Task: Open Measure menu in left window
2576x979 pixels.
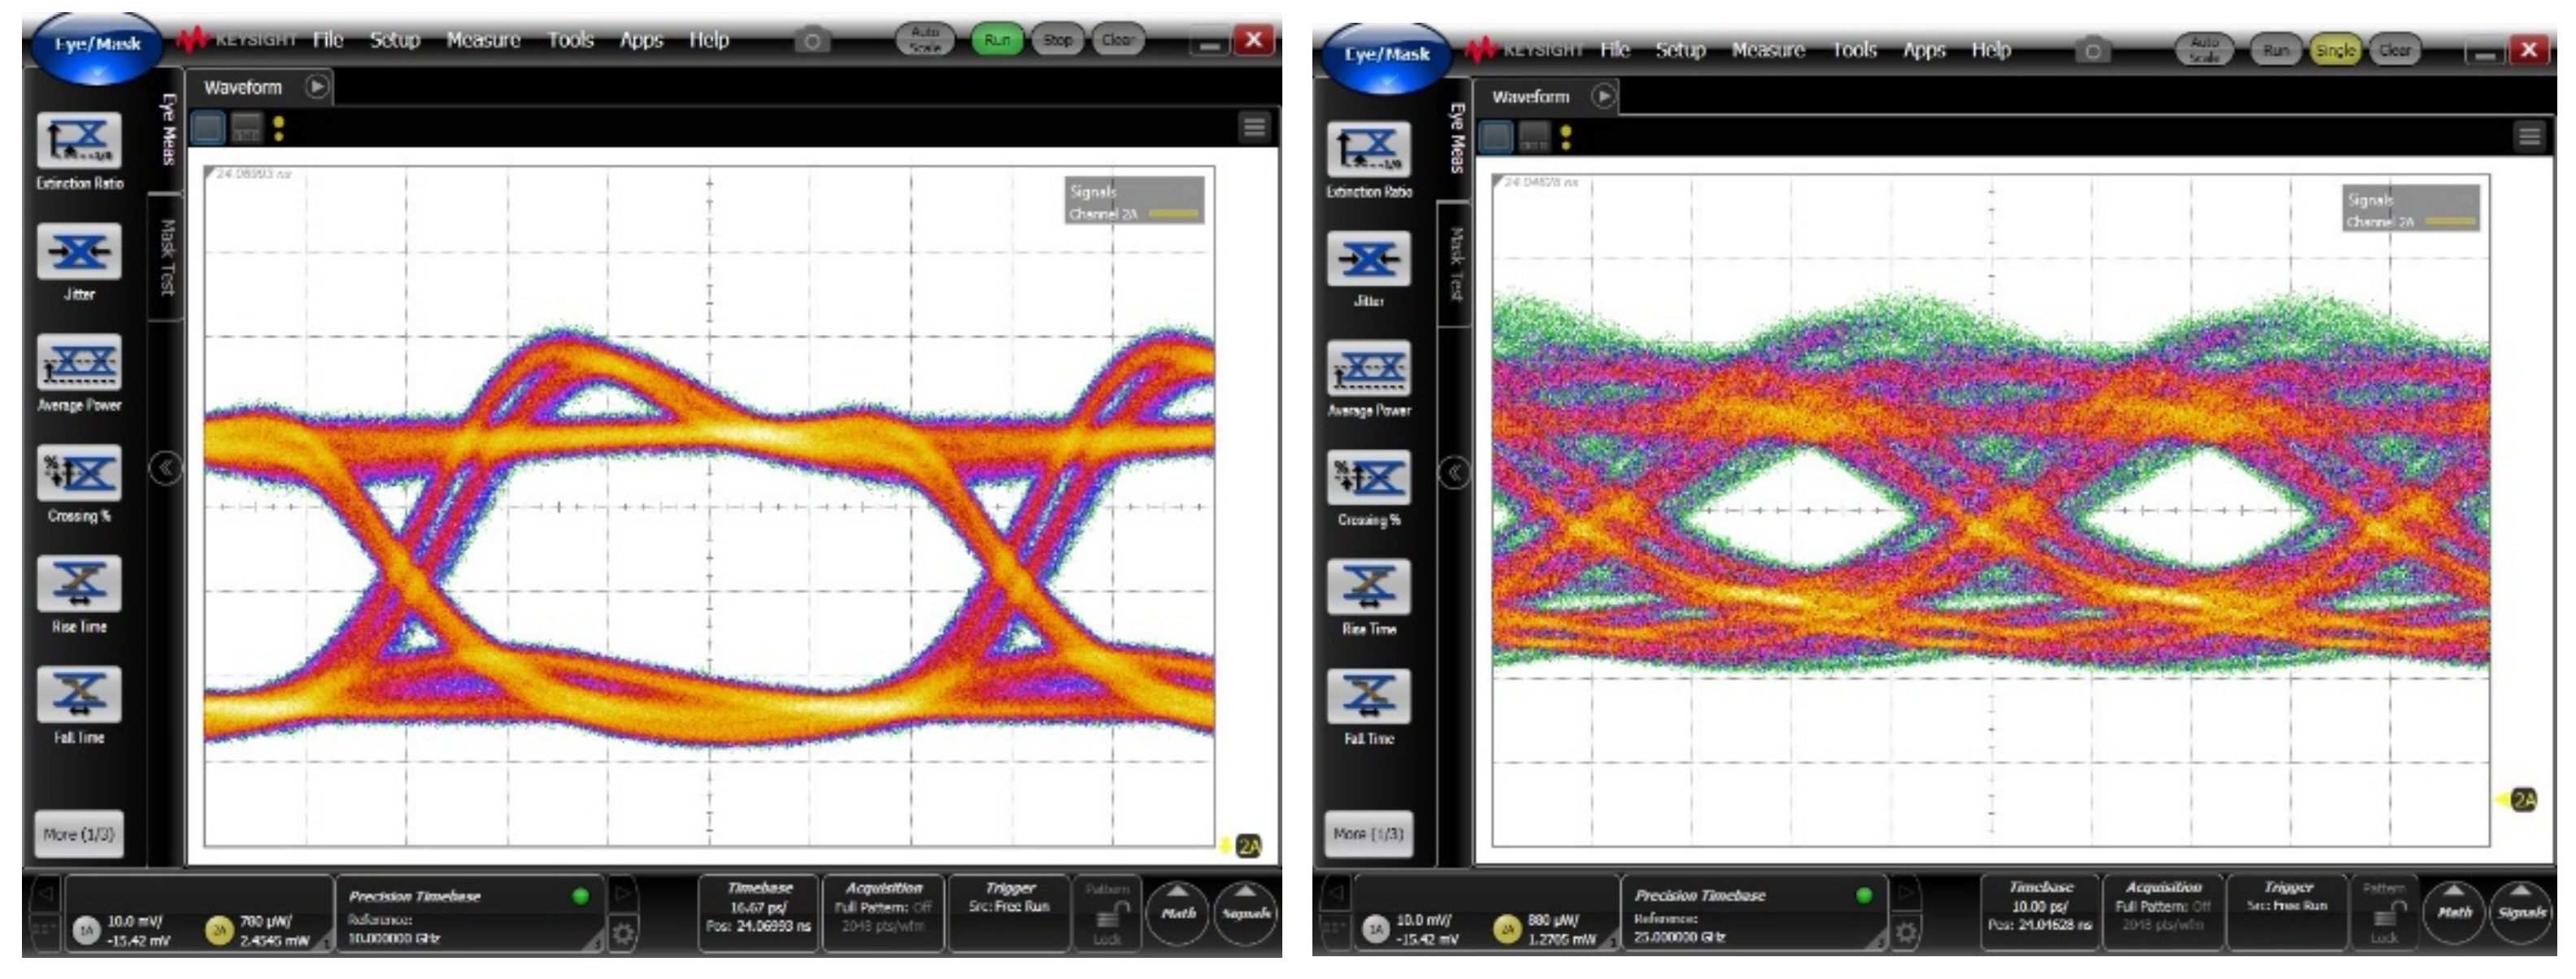Action: click(x=483, y=40)
